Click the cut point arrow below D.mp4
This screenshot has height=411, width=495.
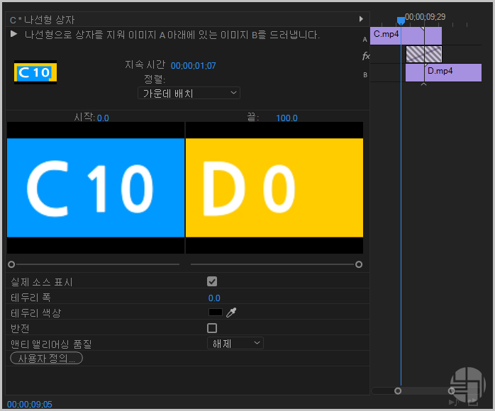pos(423,84)
